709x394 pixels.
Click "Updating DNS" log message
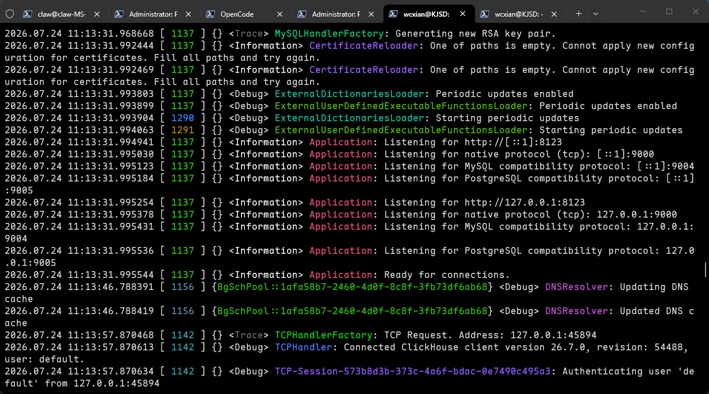[654, 287]
